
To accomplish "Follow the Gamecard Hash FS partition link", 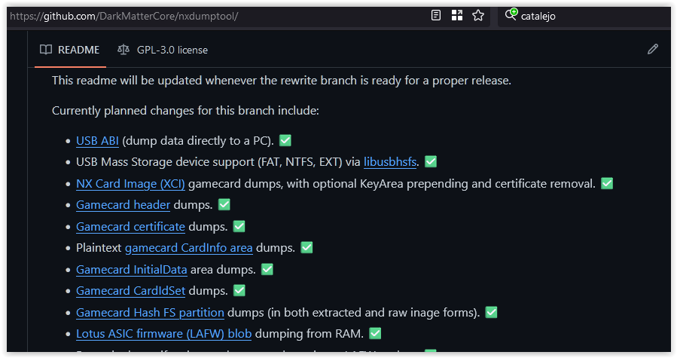I will [x=151, y=313].
